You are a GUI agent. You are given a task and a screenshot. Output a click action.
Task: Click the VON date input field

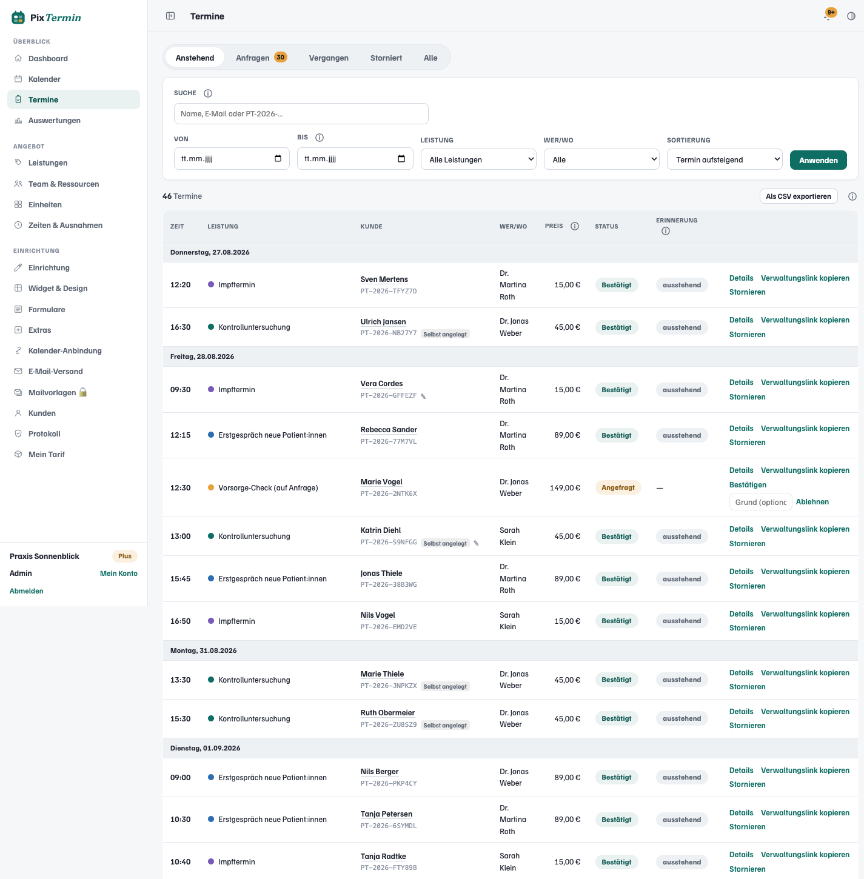232,159
